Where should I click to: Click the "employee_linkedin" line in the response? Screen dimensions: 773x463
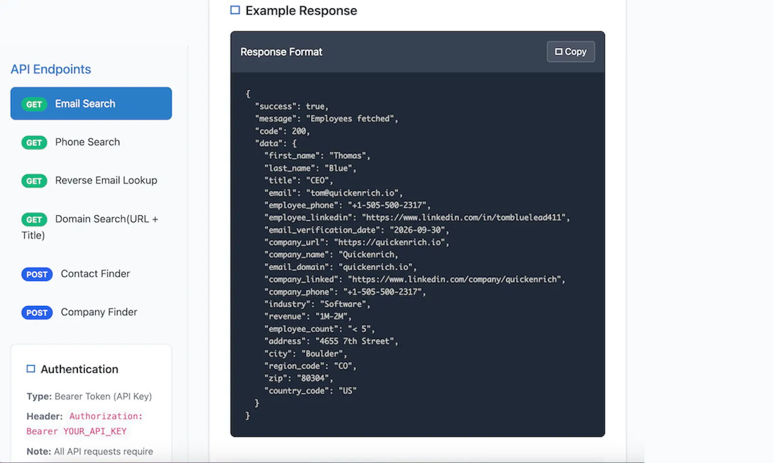[x=417, y=218]
